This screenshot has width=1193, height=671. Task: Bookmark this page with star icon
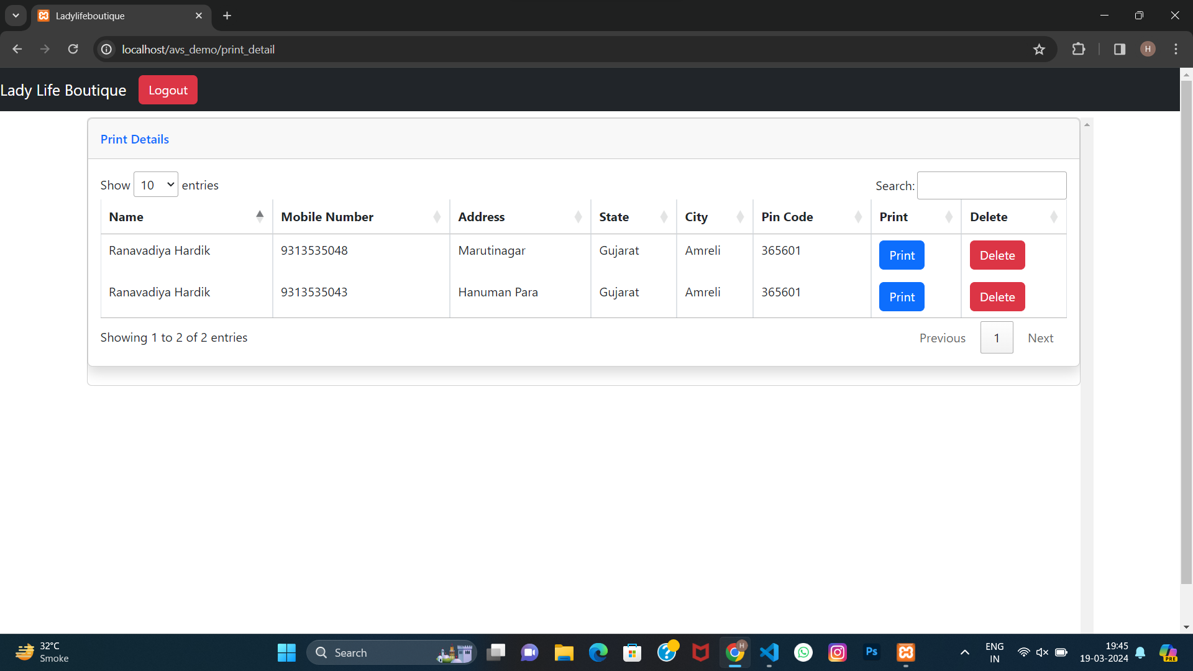coord(1039,50)
